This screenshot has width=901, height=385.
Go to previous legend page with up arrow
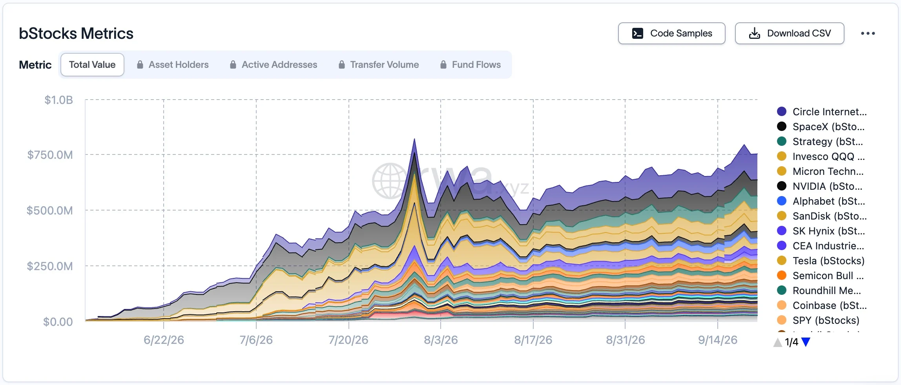click(778, 342)
